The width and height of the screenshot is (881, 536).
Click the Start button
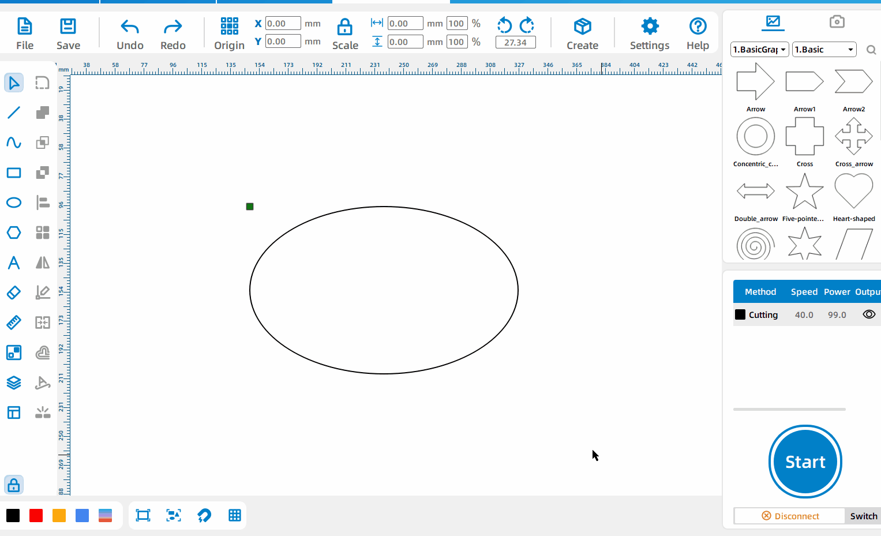805,462
